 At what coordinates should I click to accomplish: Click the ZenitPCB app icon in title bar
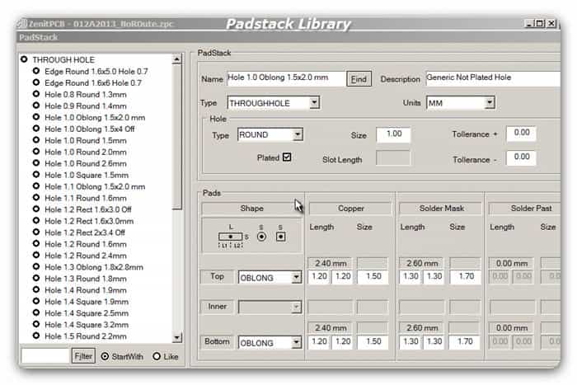tap(22, 24)
